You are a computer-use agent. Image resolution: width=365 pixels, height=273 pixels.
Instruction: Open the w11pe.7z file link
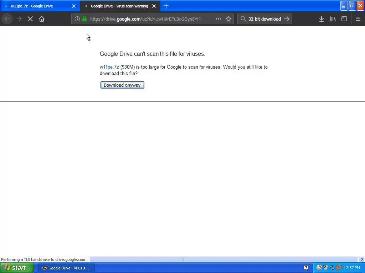(109, 67)
